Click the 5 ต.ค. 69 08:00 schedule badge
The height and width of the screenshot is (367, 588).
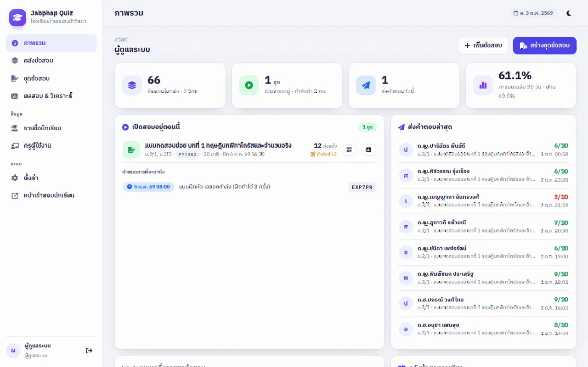[x=148, y=187]
